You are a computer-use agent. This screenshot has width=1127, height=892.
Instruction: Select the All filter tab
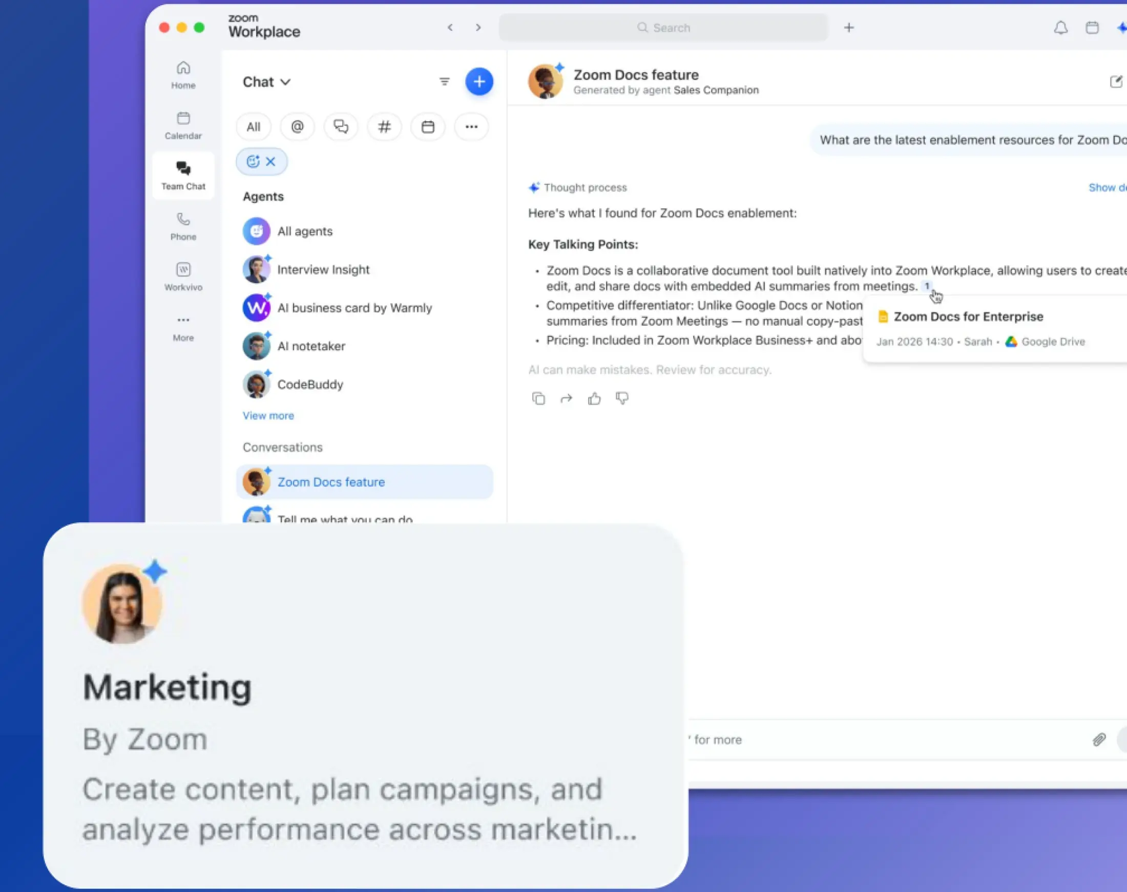click(254, 127)
